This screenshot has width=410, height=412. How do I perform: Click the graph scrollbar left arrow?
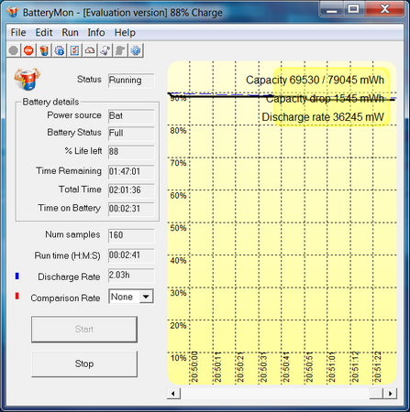click(173, 394)
